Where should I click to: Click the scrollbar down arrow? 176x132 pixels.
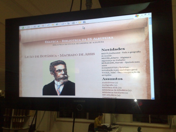point(153,98)
